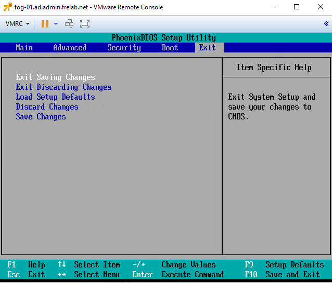Choose Load Setup Defaults
The height and width of the screenshot is (283, 332).
point(55,97)
